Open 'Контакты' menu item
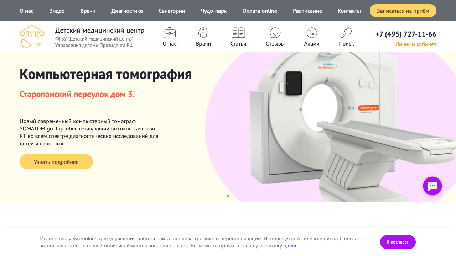Screen dimensions: 456x256 coord(349,11)
